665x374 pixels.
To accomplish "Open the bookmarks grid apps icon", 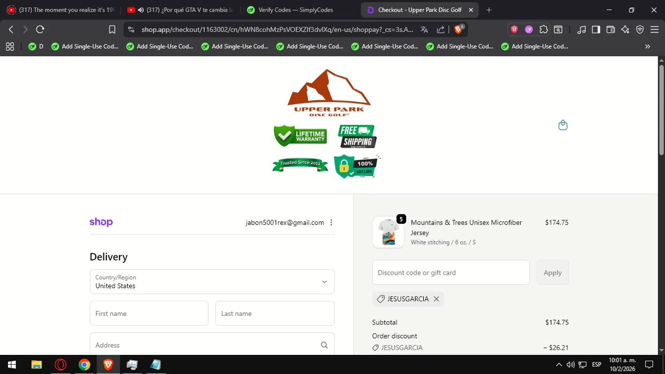I will 10,46.
